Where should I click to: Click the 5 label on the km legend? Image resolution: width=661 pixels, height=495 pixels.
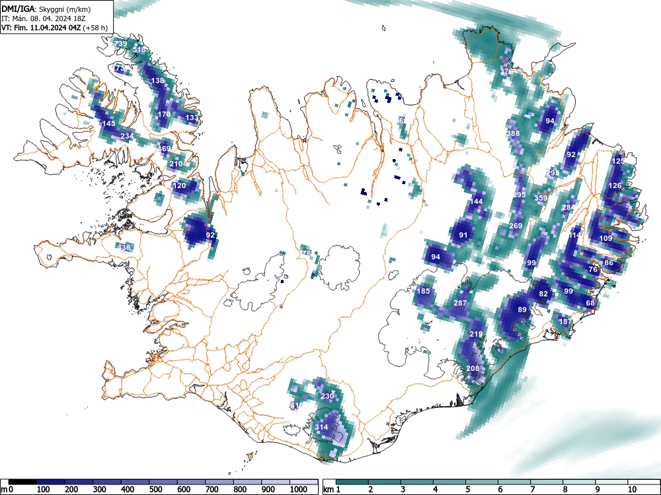(x=467, y=489)
